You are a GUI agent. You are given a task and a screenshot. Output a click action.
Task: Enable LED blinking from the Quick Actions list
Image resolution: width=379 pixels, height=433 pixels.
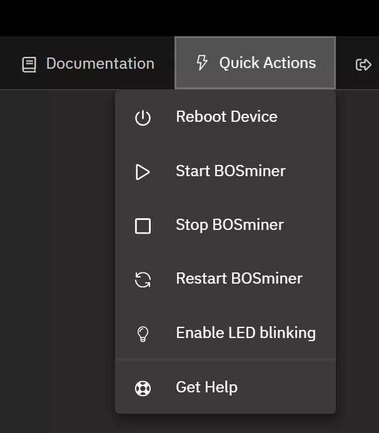[x=245, y=333]
